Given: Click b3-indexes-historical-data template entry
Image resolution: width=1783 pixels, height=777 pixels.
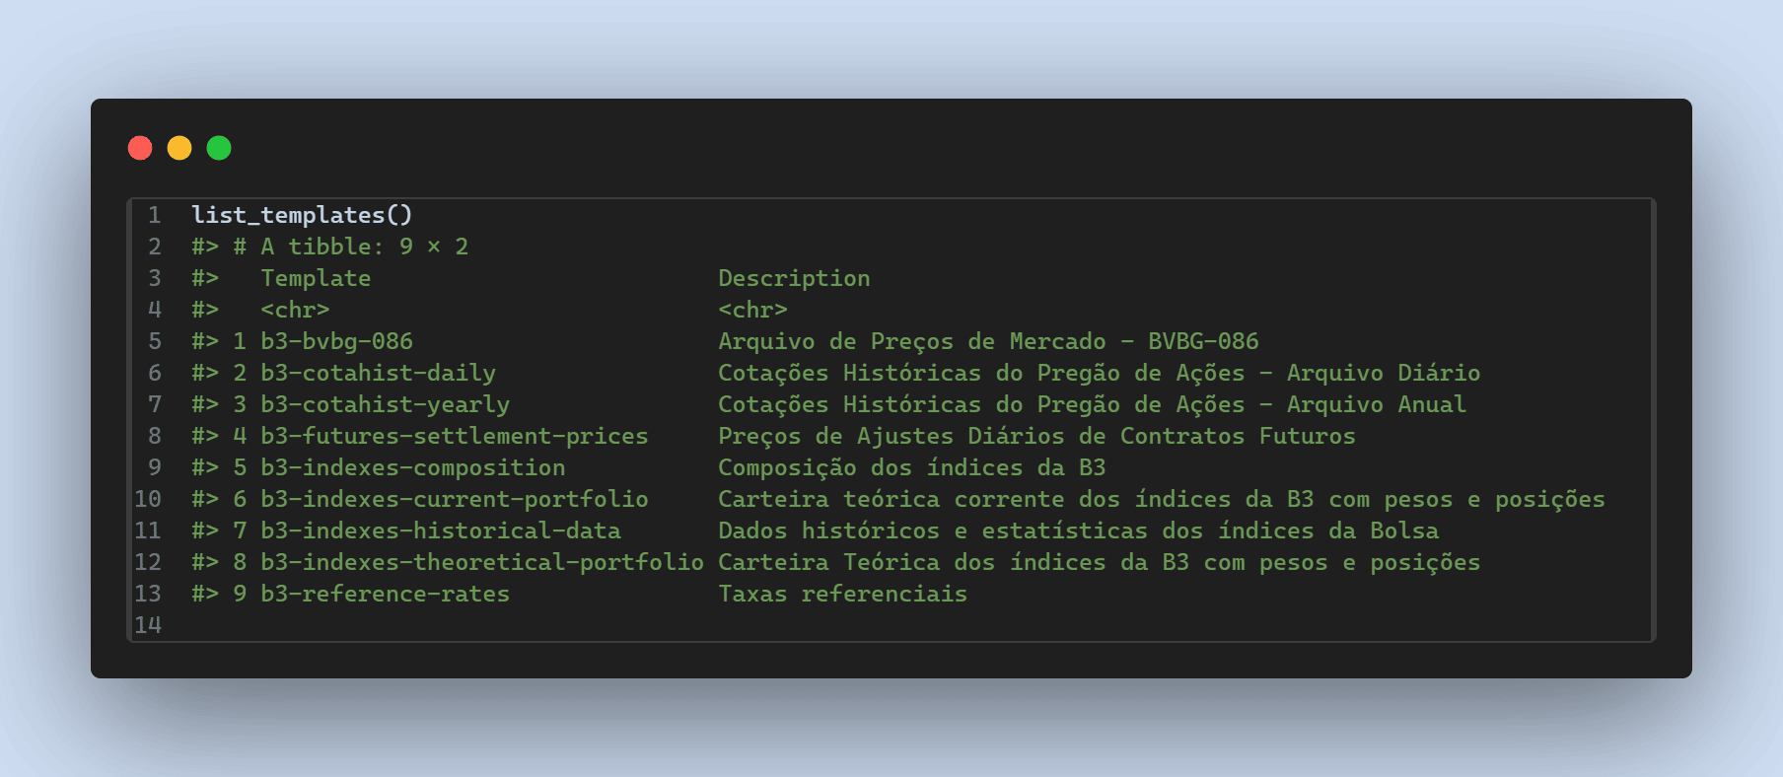Looking at the screenshot, I should (x=440, y=530).
